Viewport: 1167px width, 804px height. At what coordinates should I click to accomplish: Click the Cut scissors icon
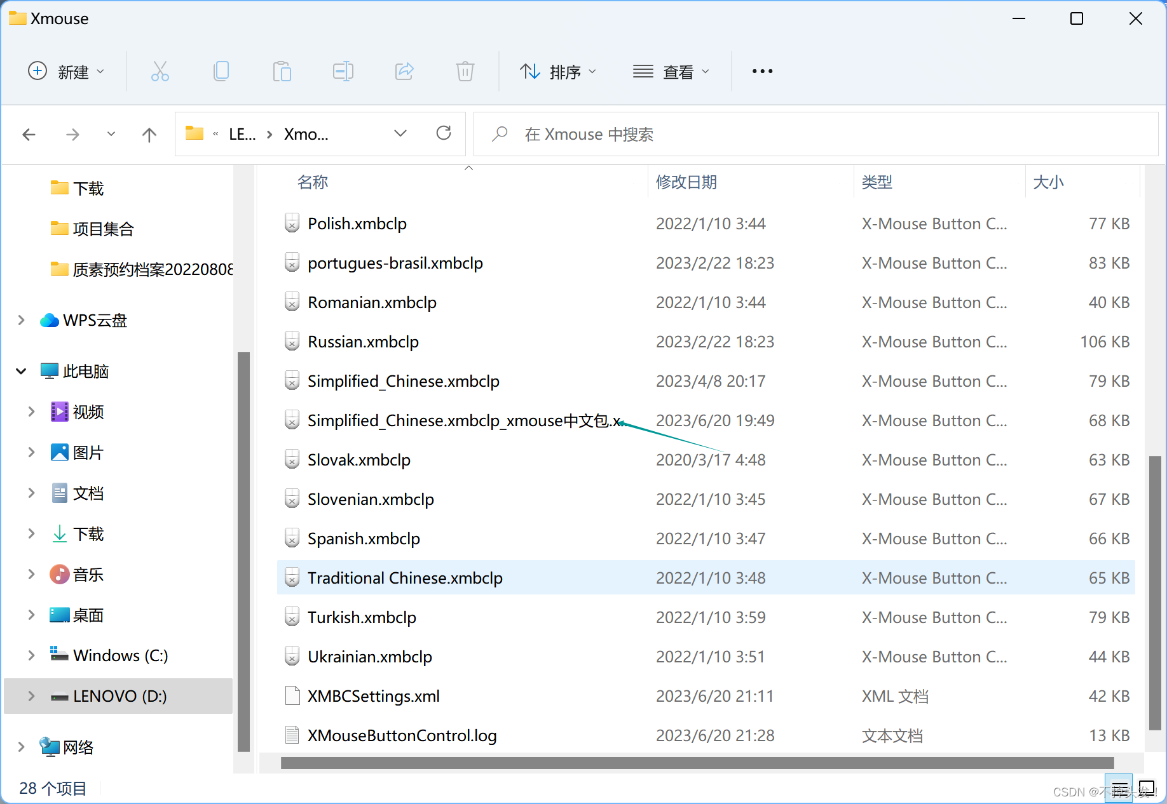click(x=160, y=71)
